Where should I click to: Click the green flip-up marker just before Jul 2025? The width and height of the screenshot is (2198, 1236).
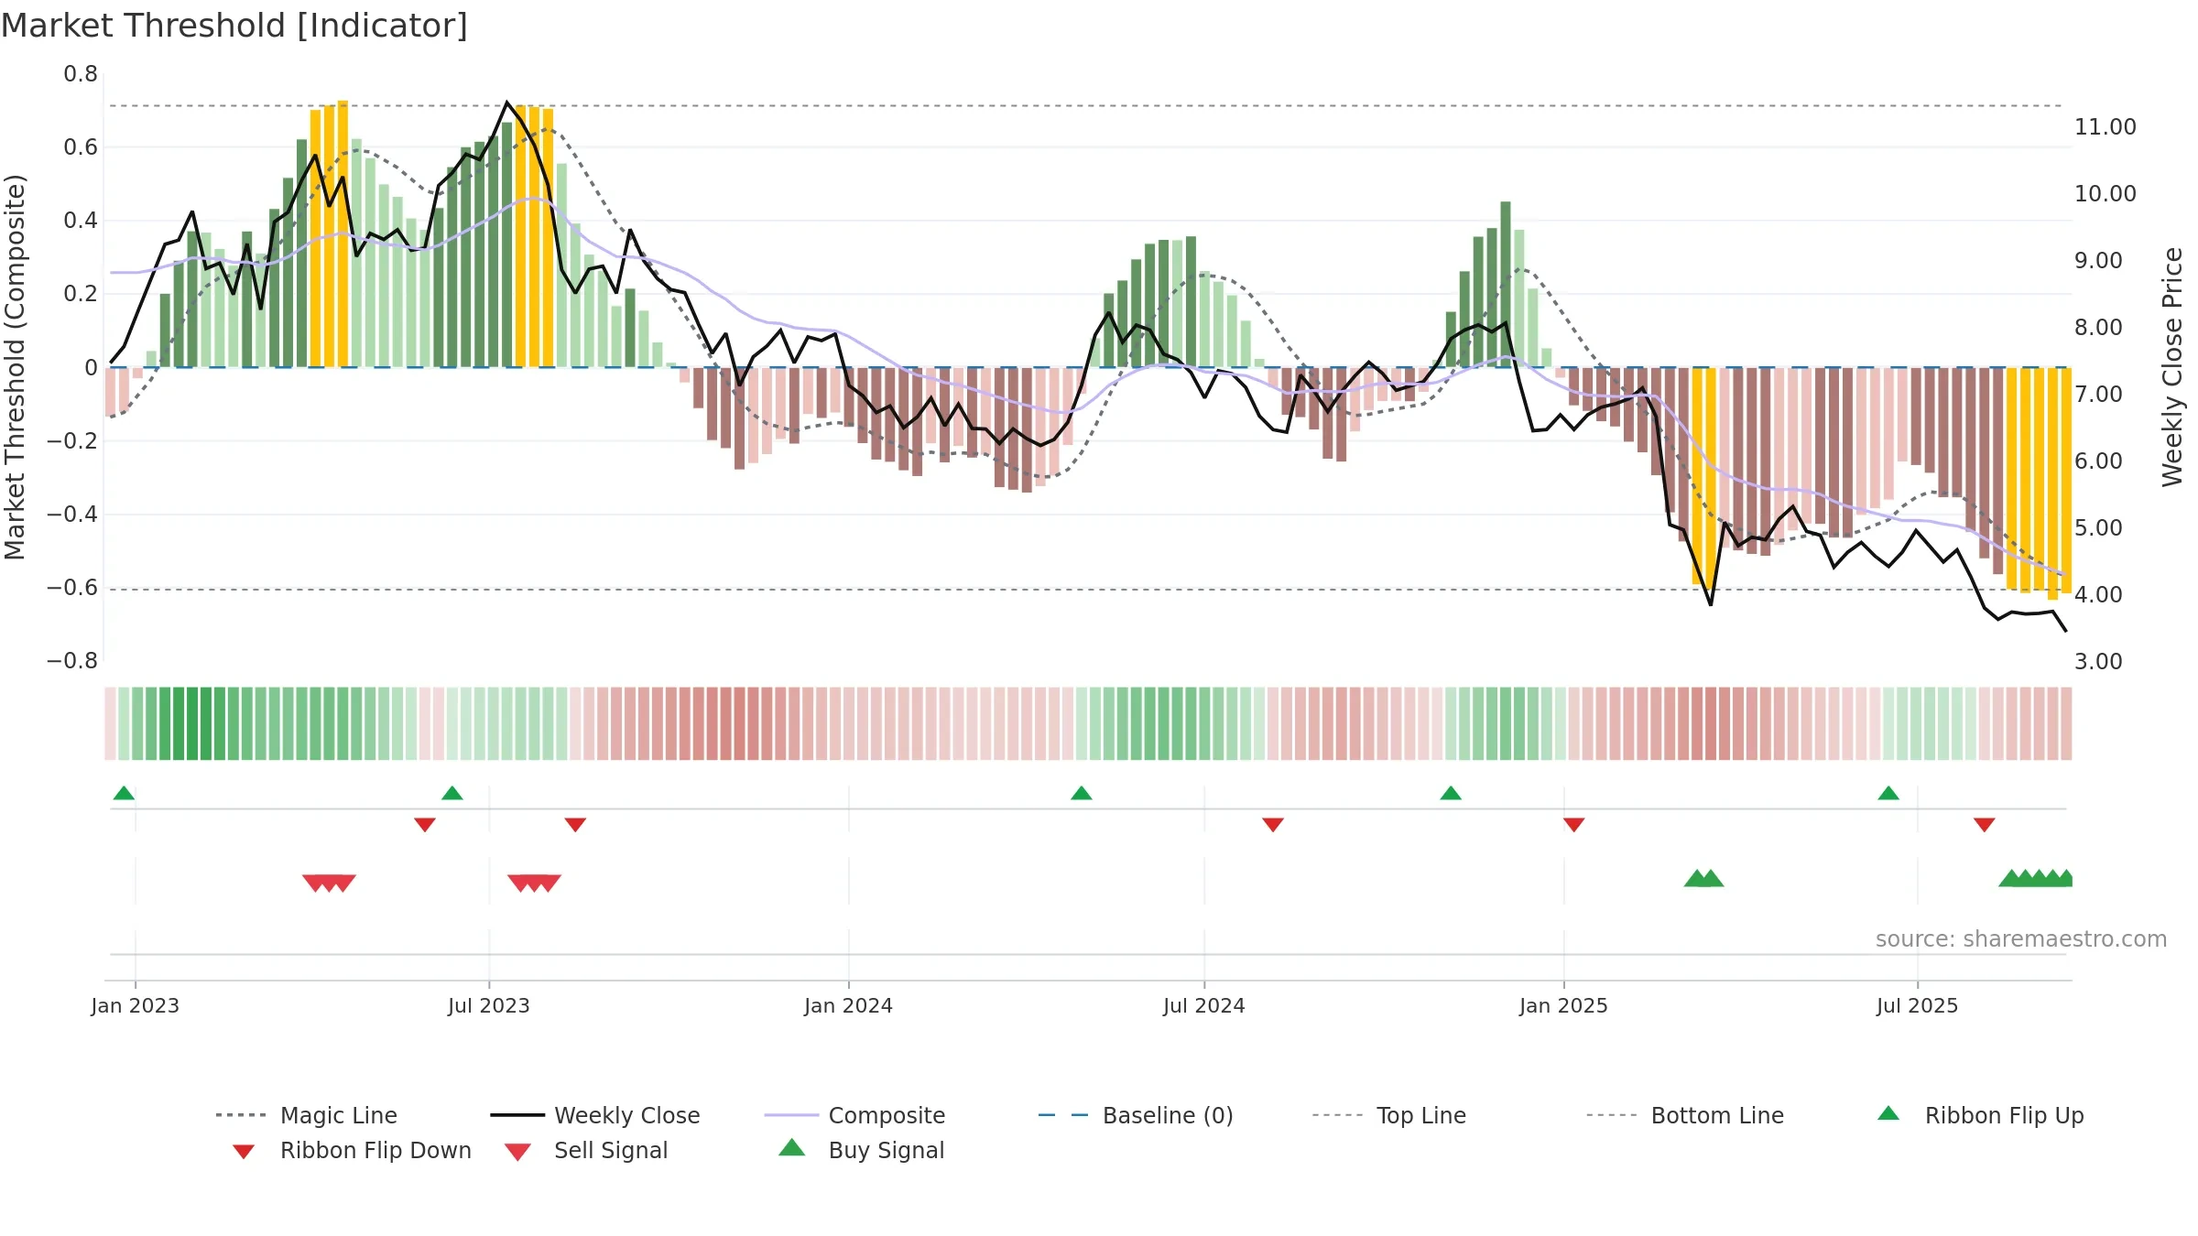pos(1888,793)
